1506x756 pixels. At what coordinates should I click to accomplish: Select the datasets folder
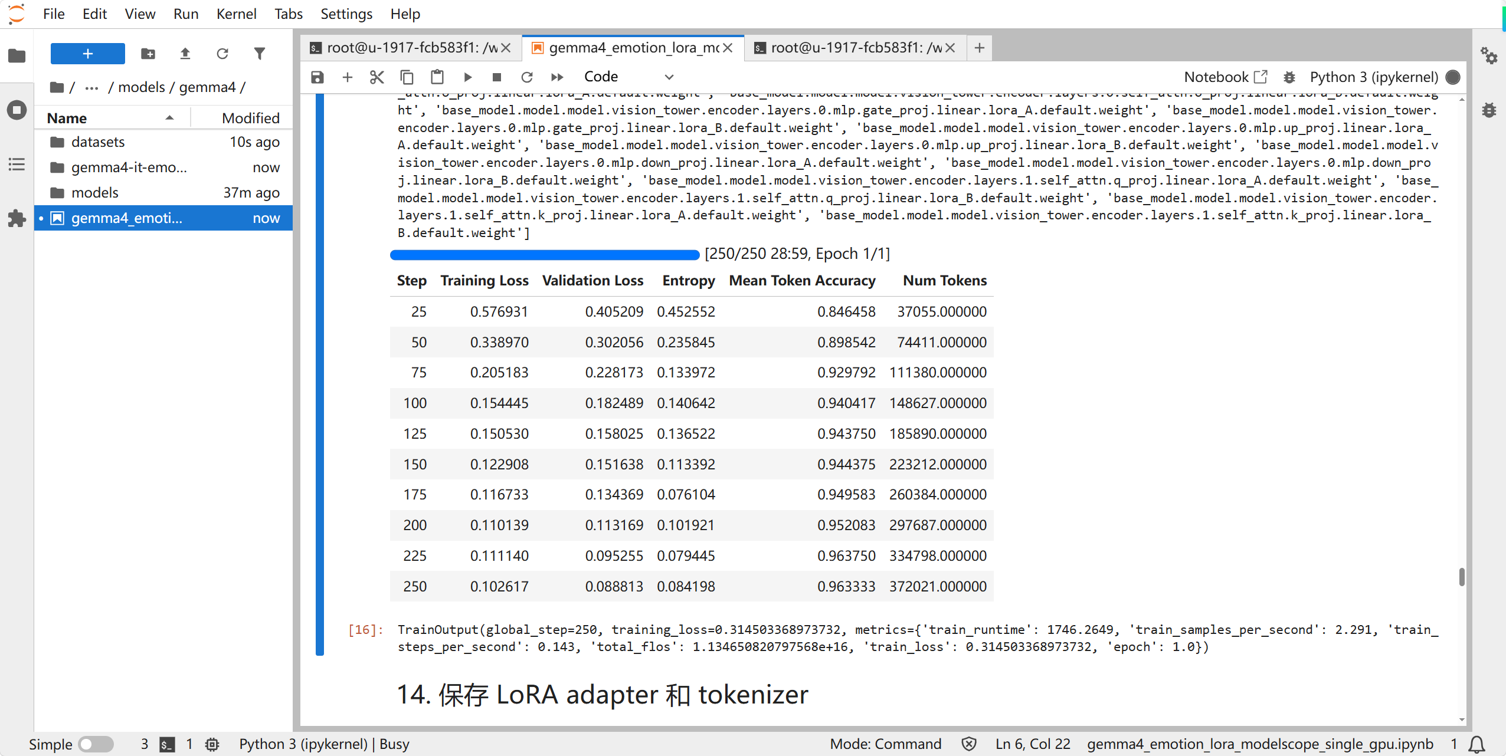point(163,142)
